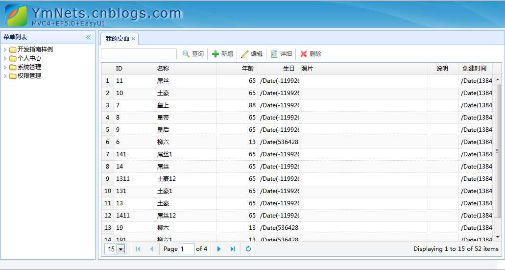
Task: Select the row named 皇后
Action: (x=297, y=130)
